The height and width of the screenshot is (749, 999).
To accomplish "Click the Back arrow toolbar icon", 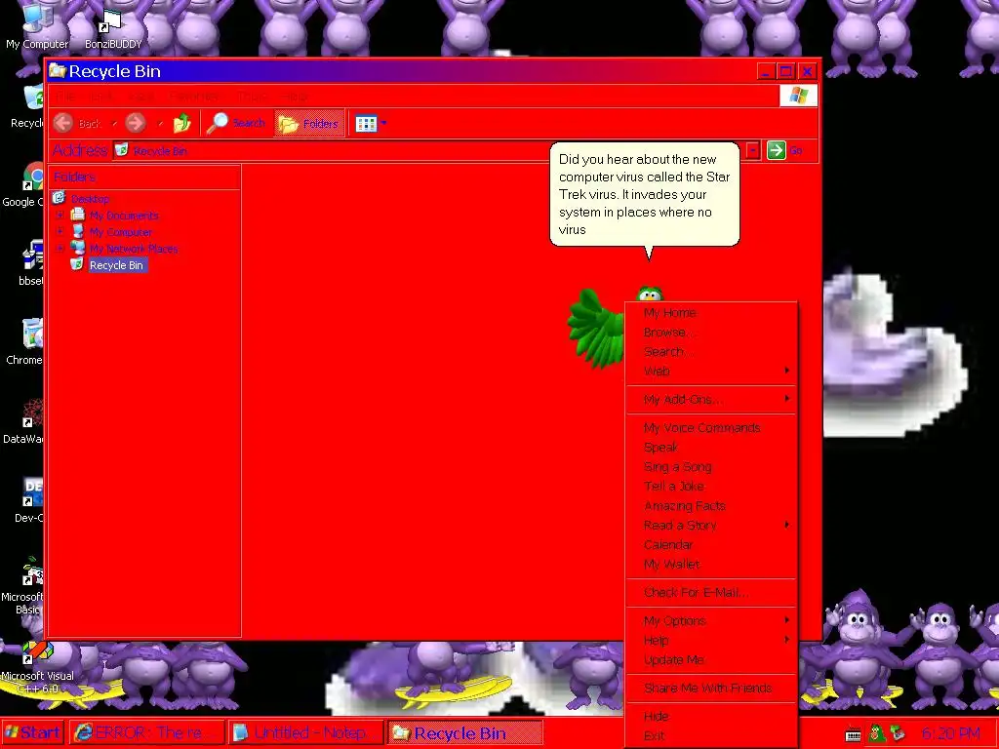I will (x=63, y=123).
